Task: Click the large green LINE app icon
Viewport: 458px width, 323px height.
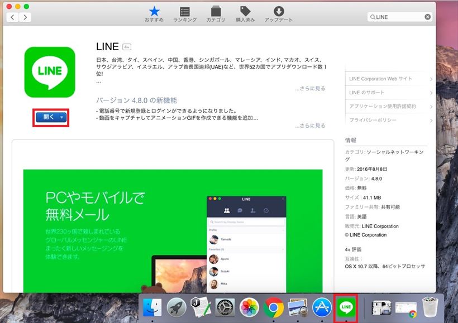Action: pos(50,72)
